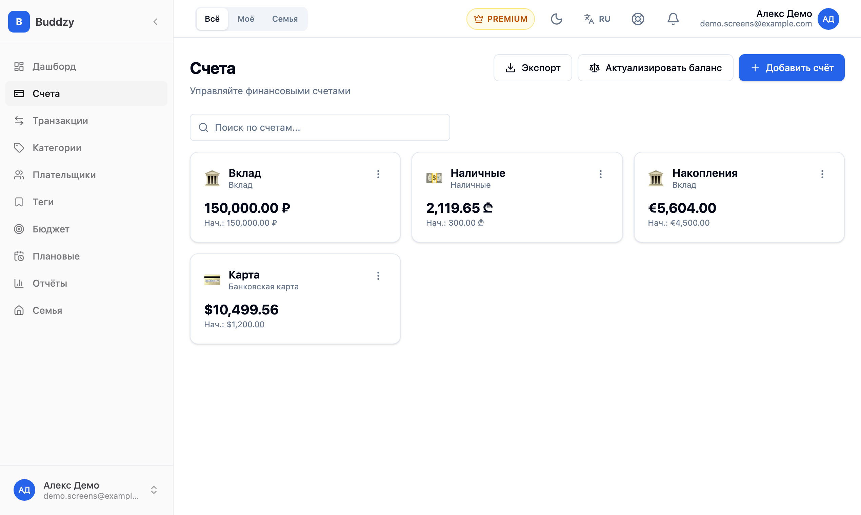Click the Семья house icon in sidebar

click(19, 310)
